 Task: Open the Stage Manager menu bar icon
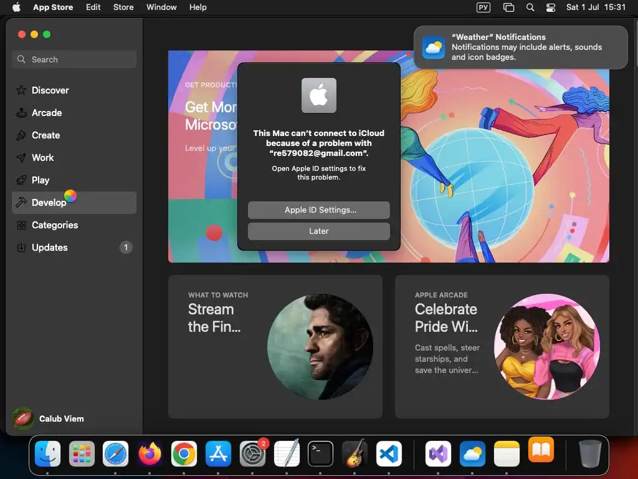508,7
